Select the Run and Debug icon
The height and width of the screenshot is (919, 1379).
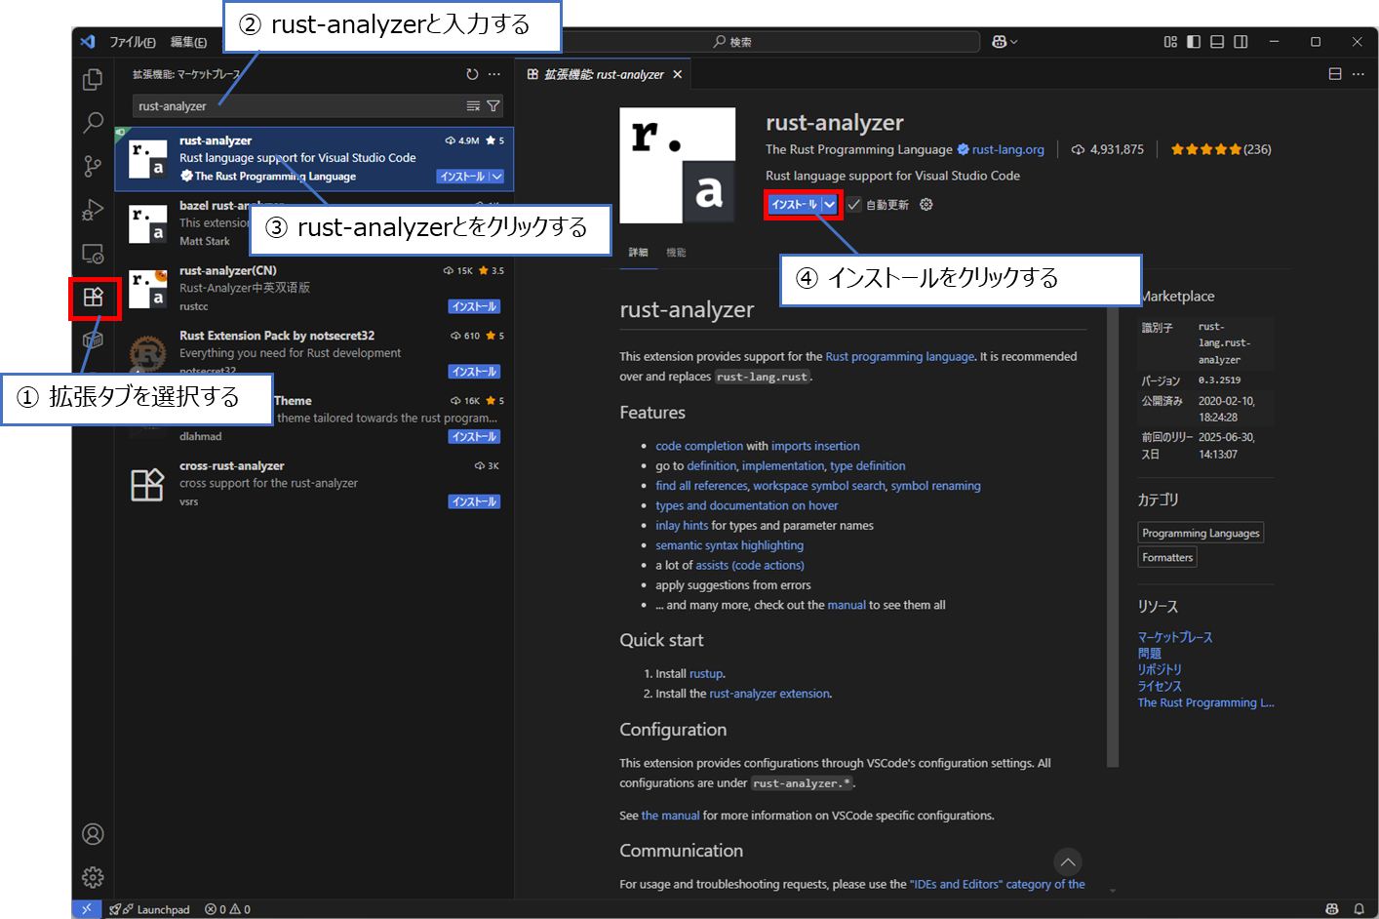(x=93, y=209)
